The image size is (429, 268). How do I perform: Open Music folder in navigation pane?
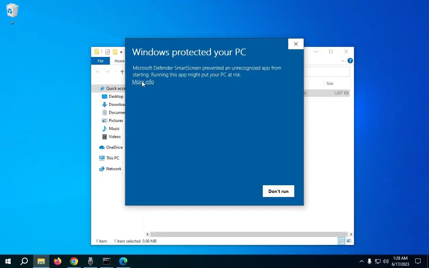[x=114, y=129]
